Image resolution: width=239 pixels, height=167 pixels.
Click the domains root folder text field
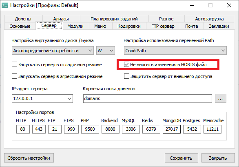[148, 98]
